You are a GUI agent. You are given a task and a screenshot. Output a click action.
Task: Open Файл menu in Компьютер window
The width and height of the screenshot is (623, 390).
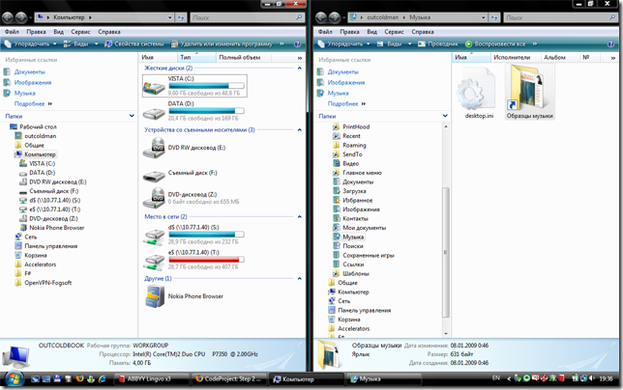12,32
